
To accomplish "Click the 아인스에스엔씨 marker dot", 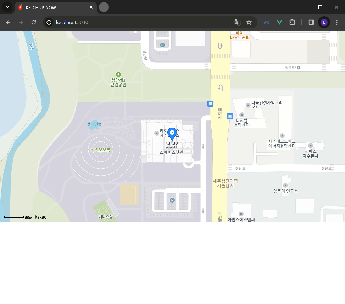I will click(x=241, y=214).
